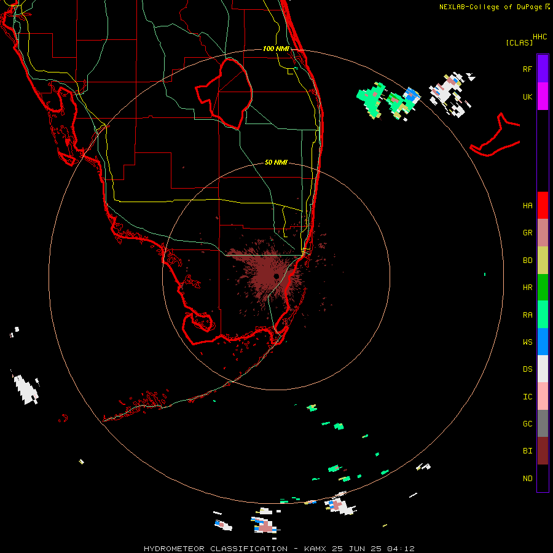The width and height of the screenshot is (553, 553).
Task: Pick the light pink IC swatch
Action: pyautogui.click(x=543, y=396)
